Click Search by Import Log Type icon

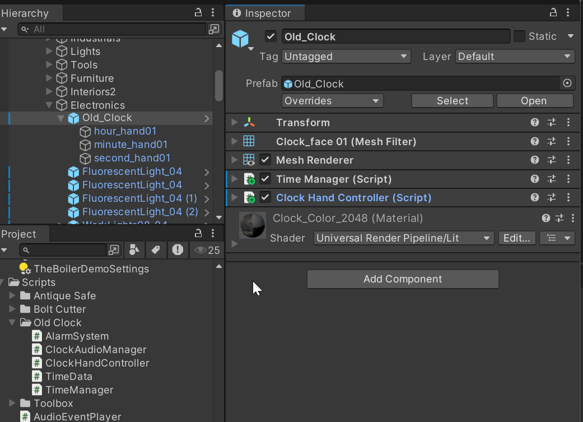178,250
